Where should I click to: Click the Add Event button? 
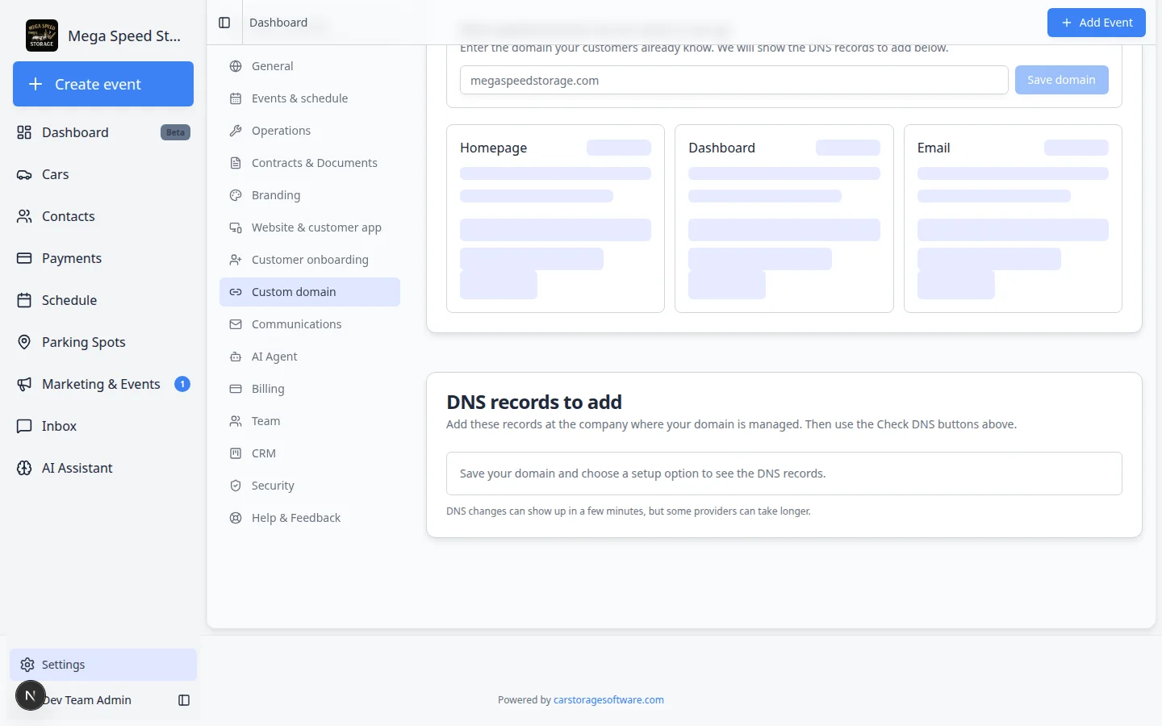[1096, 23]
